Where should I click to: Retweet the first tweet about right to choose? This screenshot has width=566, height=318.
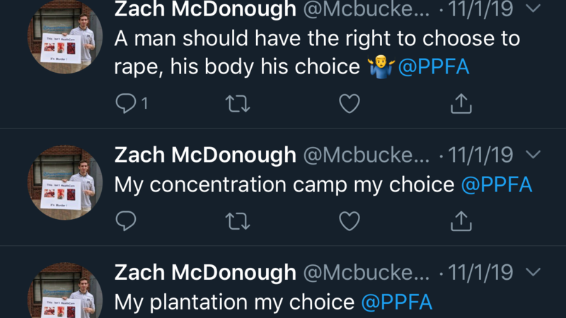point(237,104)
